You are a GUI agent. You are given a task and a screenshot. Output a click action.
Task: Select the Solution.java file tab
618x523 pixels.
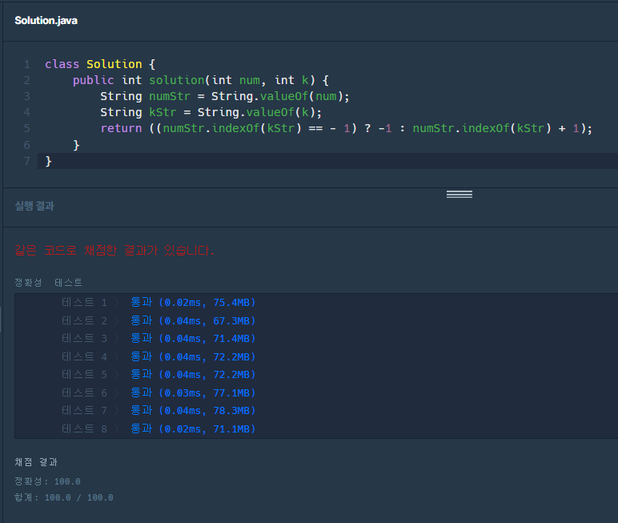point(46,21)
